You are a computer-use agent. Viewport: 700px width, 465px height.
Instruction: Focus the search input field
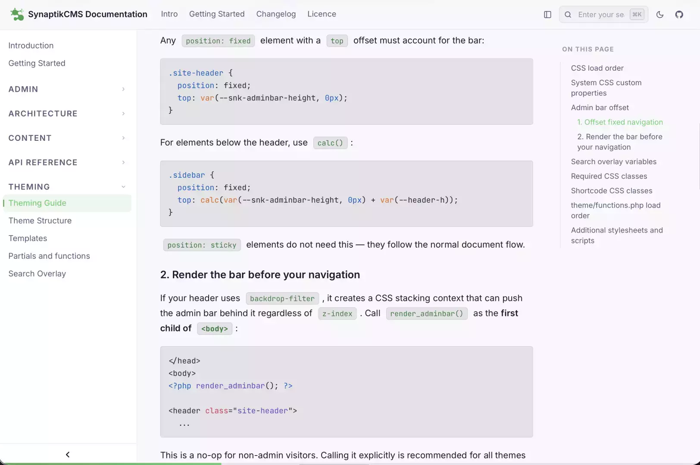coord(603,15)
